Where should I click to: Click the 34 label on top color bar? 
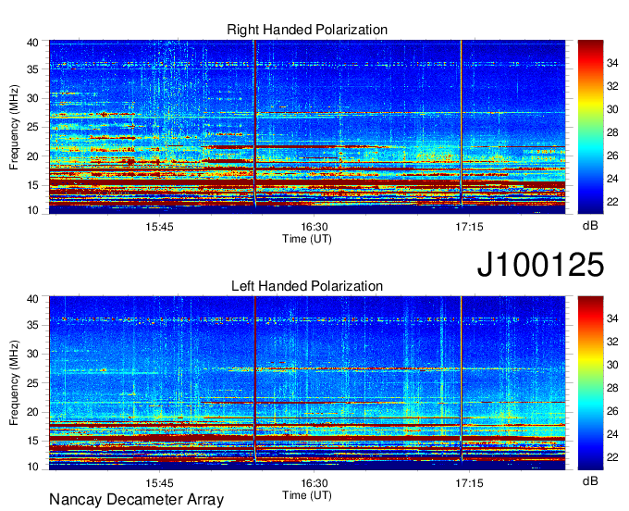pos(612,63)
